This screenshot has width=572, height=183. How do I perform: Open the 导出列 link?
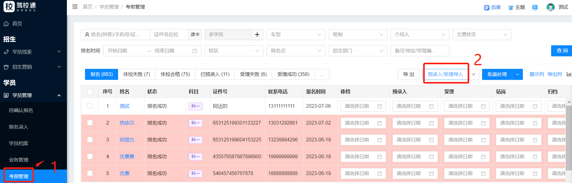click(x=555, y=74)
